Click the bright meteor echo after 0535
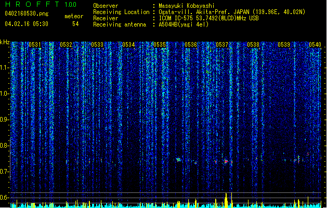The height and width of the screenshot is (208, 327). click(x=178, y=160)
